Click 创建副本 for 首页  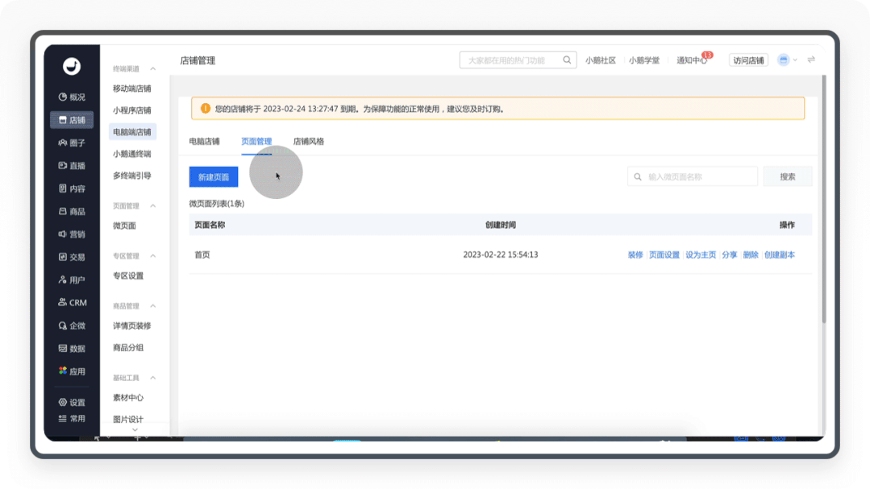[780, 255]
